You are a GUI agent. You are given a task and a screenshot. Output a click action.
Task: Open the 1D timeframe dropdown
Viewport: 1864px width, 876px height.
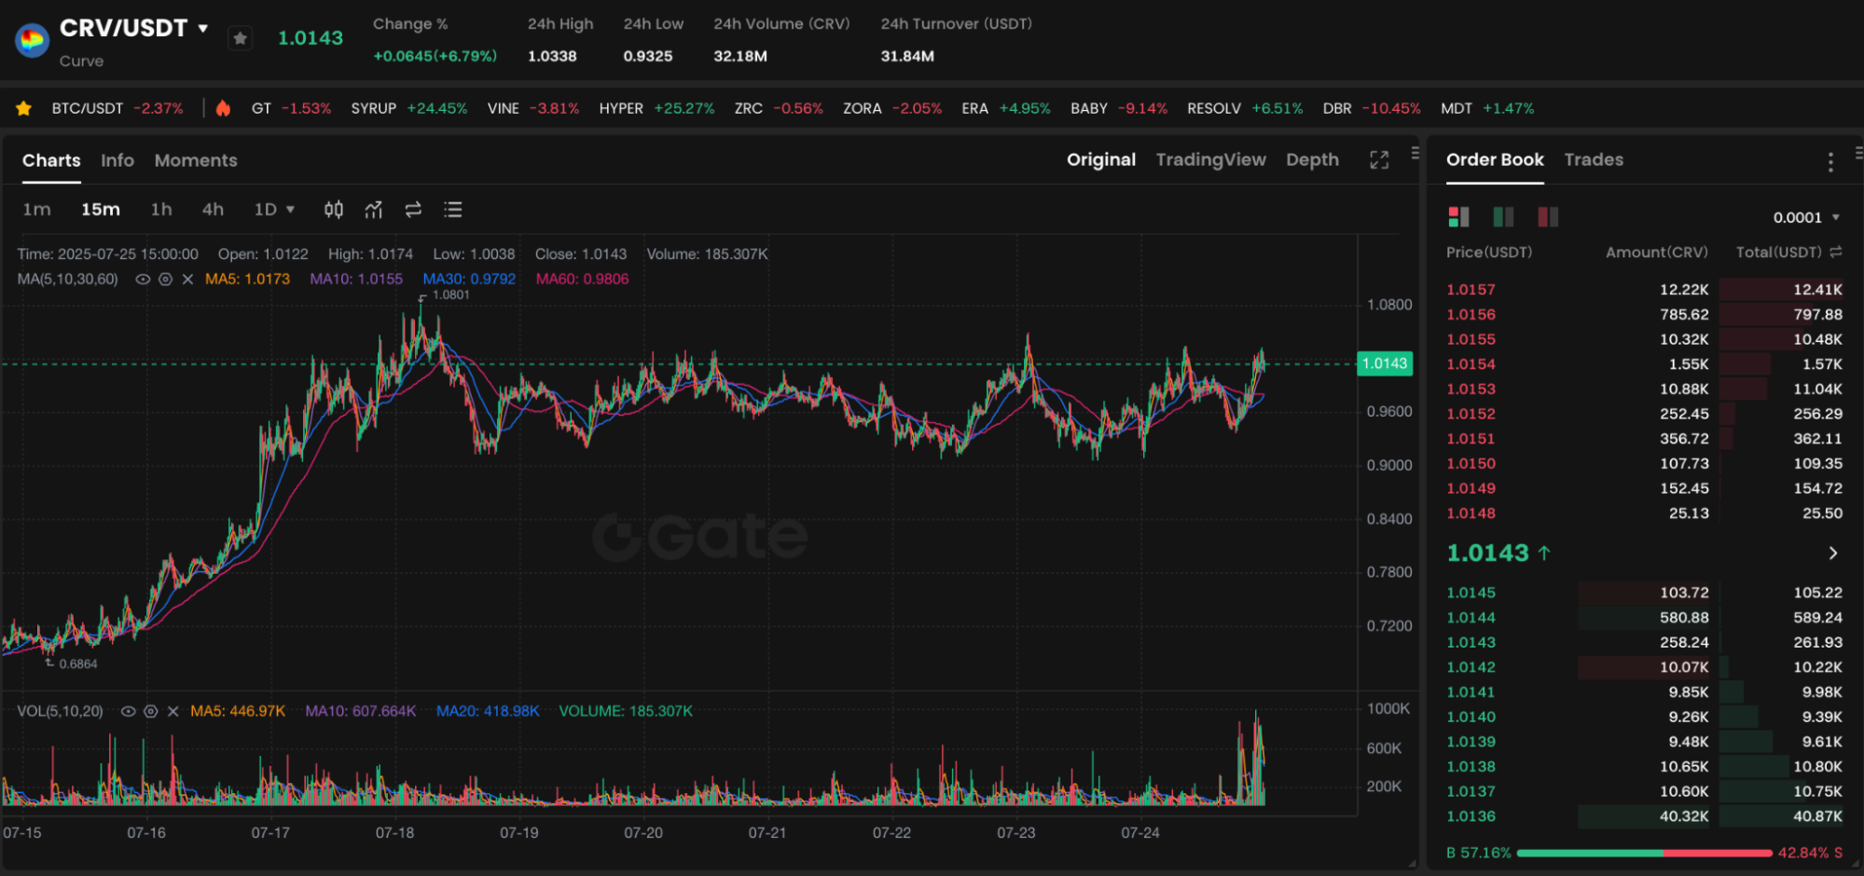[274, 210]
